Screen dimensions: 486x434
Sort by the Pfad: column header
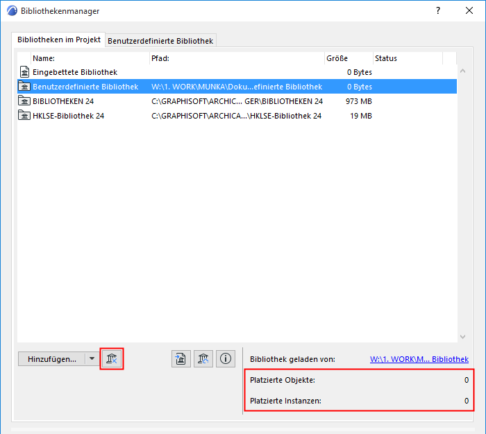[237, 58]
